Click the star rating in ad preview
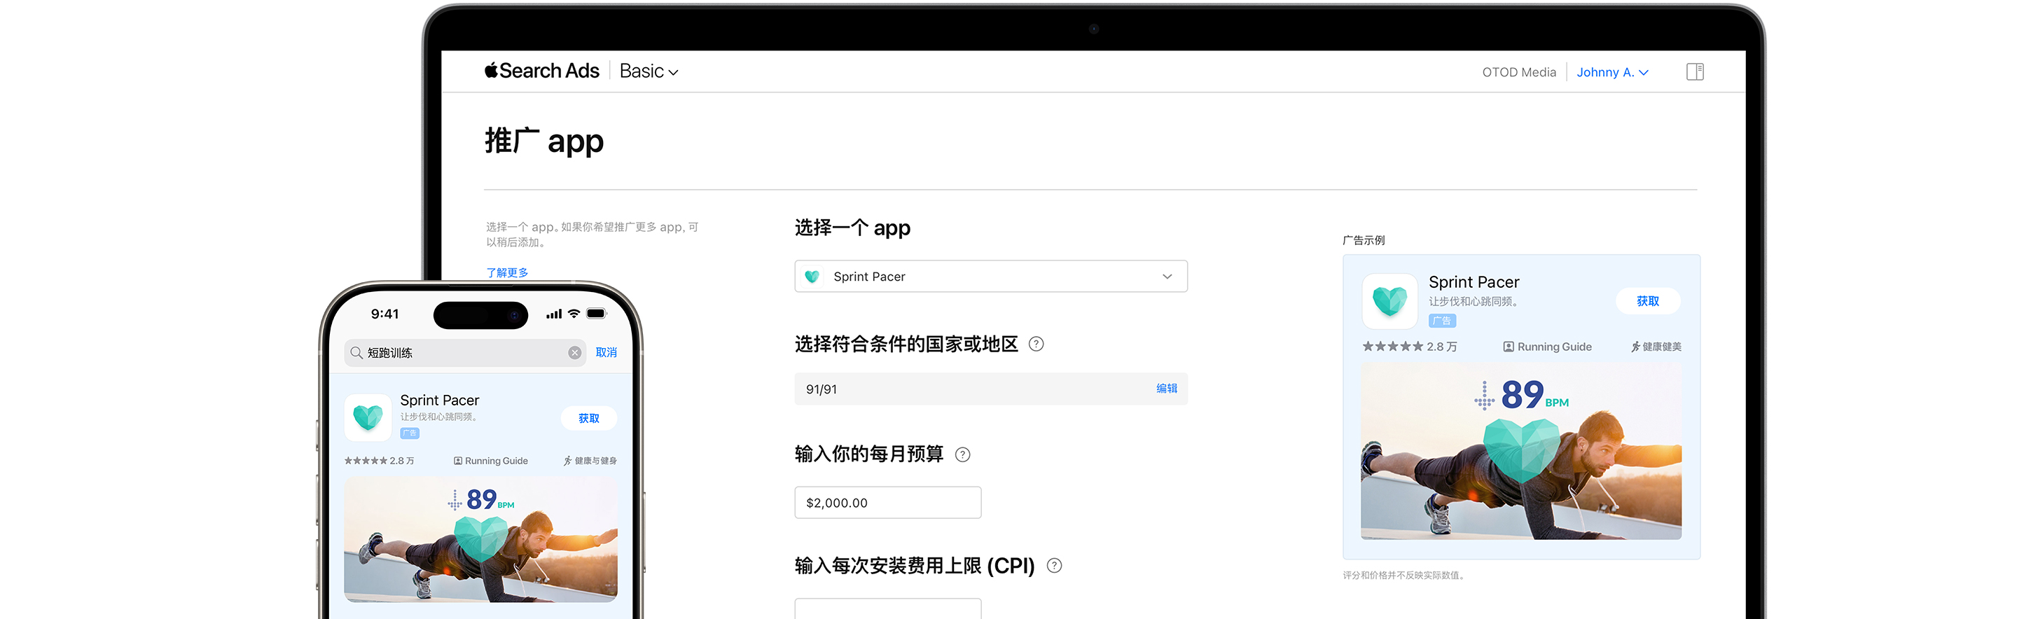Viewport: 2017px width, 619px height. tap(1408, 347)
